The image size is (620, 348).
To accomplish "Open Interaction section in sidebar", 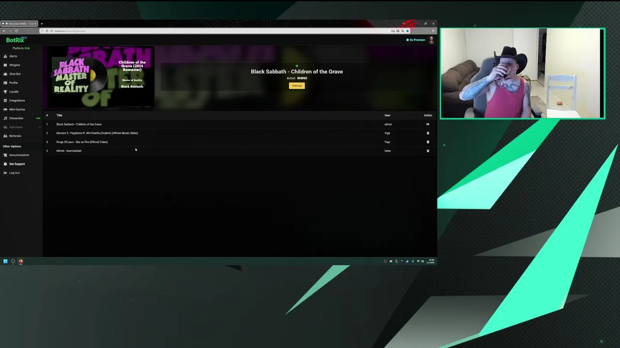I will tap(16, 118).
